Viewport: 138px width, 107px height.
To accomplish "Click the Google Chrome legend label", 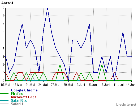I will 24,90.
